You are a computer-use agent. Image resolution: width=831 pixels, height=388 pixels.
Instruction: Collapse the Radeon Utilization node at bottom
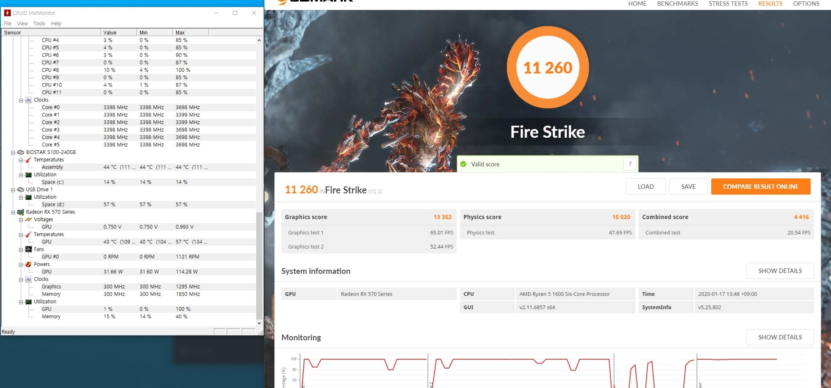21,302
